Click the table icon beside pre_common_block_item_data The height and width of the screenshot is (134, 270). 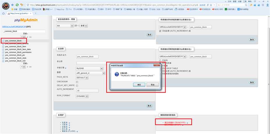point(3,49)
